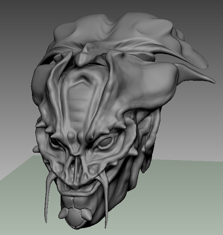
Task: Click the wavy crest on top of head
Action: pyautogui.click(x=121, y=29)
